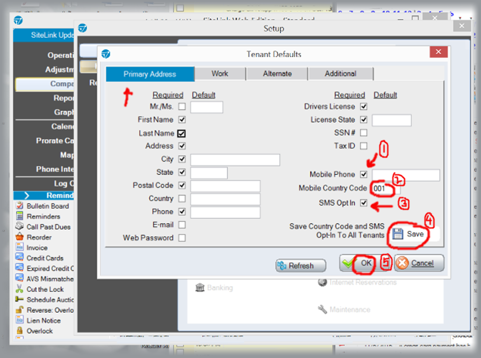
Task: Select the Alternate address tab
Action: 277,74
